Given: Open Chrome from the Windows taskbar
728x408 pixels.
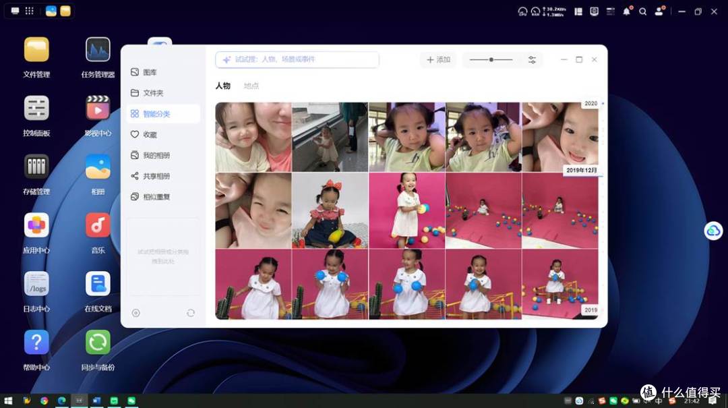Looking at the screenshot, I should (x=44, y=401).
